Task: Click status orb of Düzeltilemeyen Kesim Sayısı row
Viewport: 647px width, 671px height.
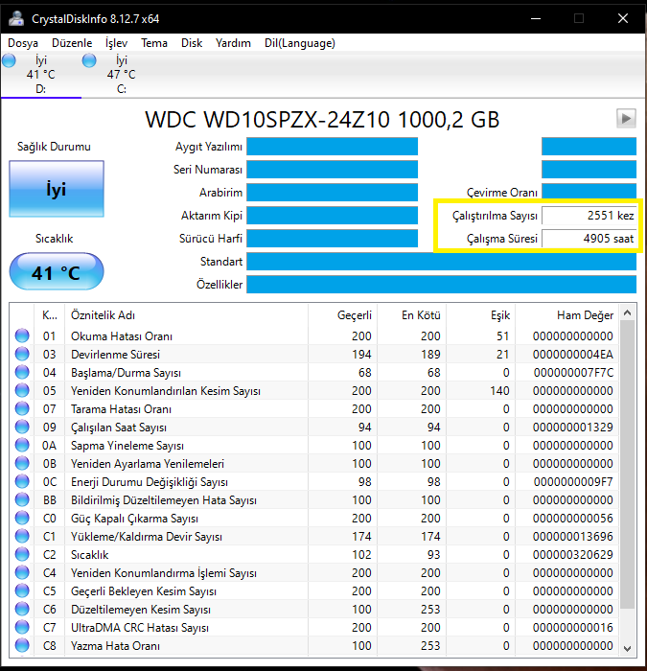Action: (x=22, y=609)
